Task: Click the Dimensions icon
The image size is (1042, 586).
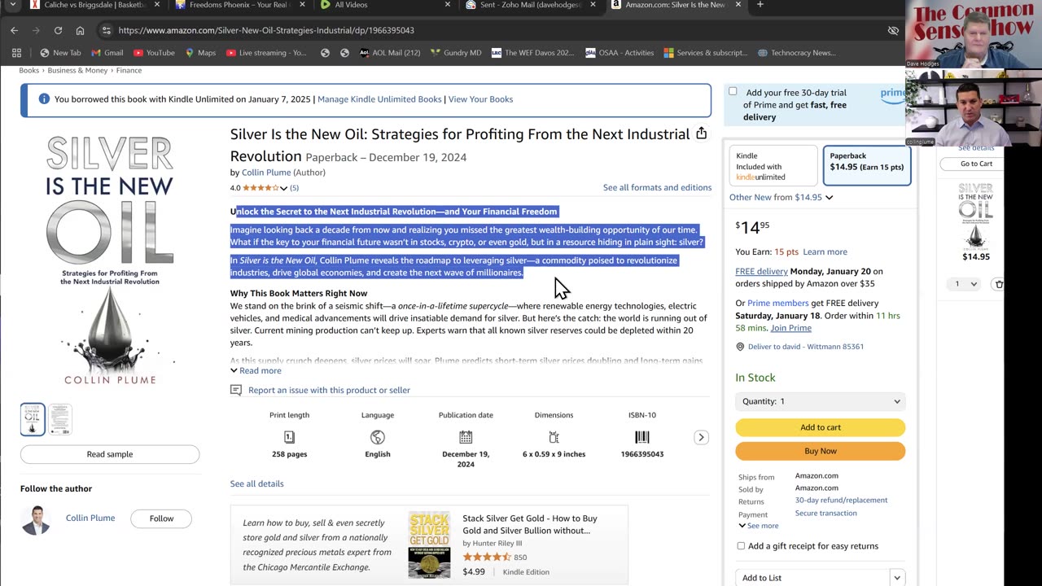Action: coord(554,437)
